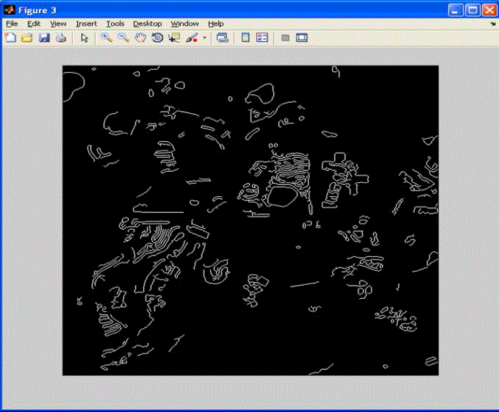Activate the Data Cursor tool

click(173, 37)
